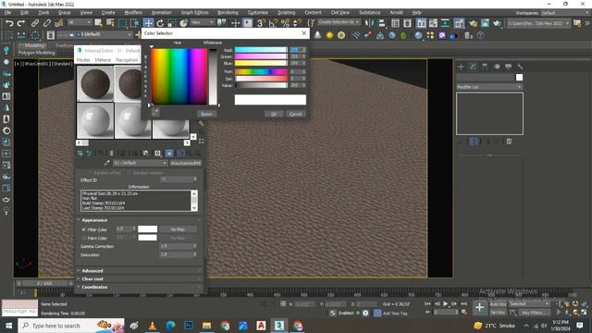The image size is (592, 333).
Task: Select the first brown leather material sphere
Action: [x=95, y=83]
